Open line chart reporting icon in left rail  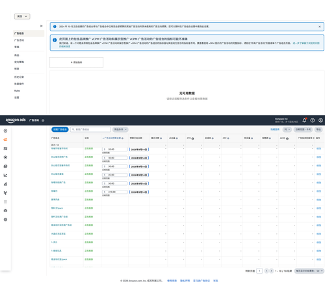point(5,175)
